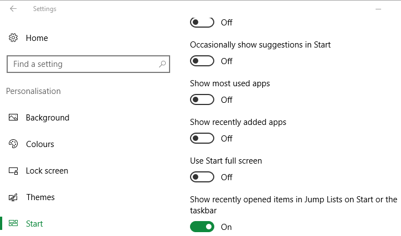401x236 pixels.
Task: Click the search magnifier icon
Action: (x=162, y=64)
